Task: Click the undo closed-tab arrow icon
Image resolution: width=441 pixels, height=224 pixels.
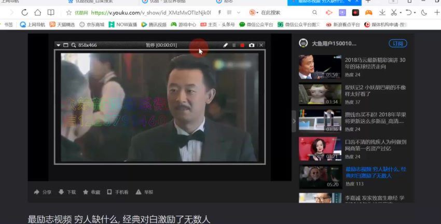Action: click(409, 12)
